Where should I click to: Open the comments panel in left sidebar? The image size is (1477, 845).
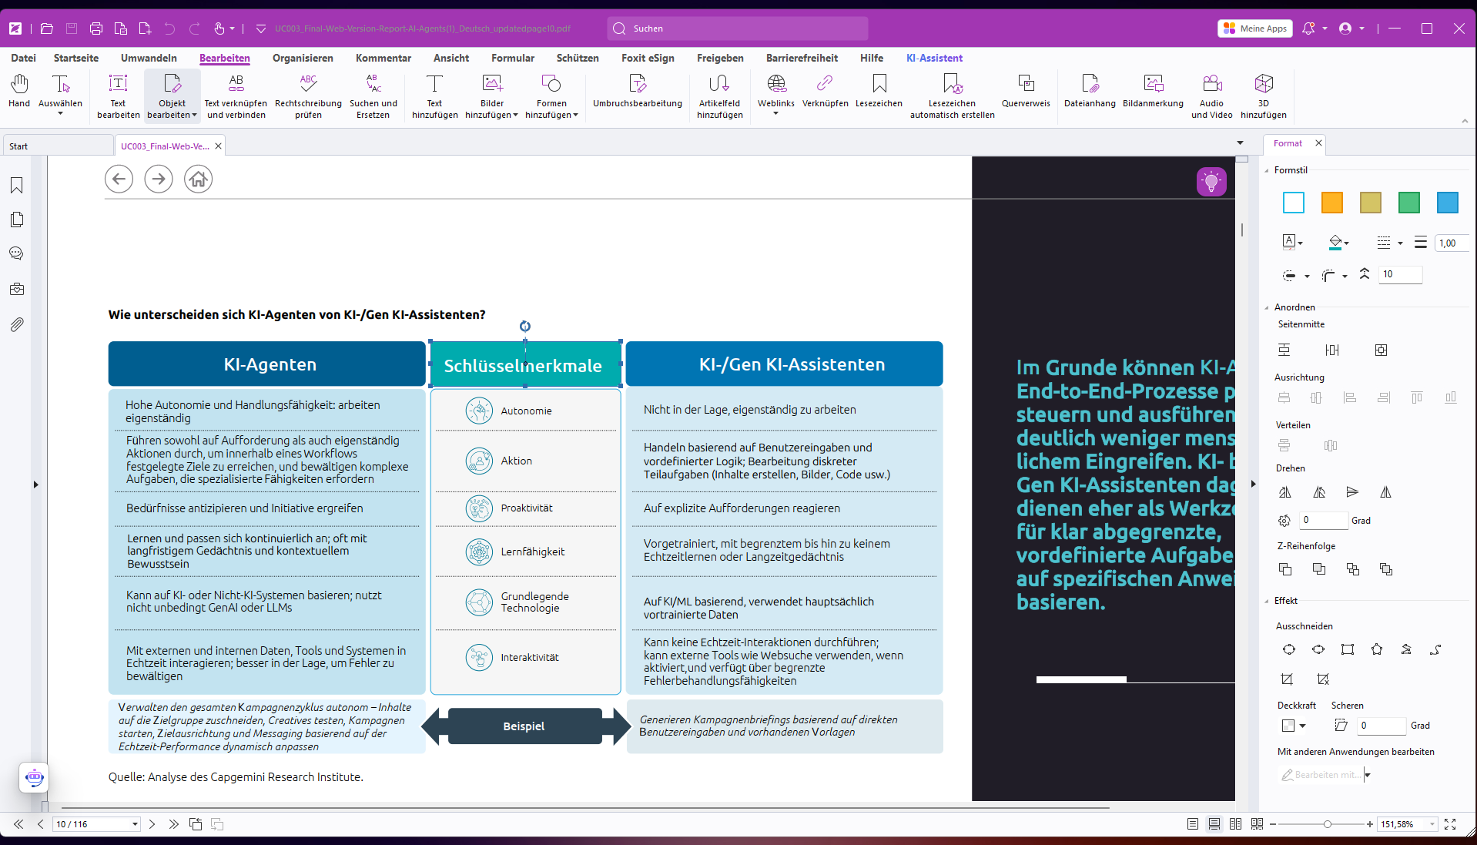tap(16, 253)
